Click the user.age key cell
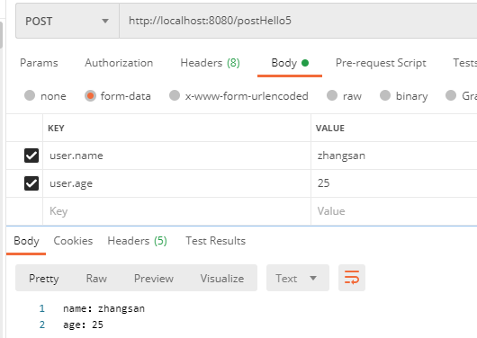477x338 pixels. (x=176, y=183)
